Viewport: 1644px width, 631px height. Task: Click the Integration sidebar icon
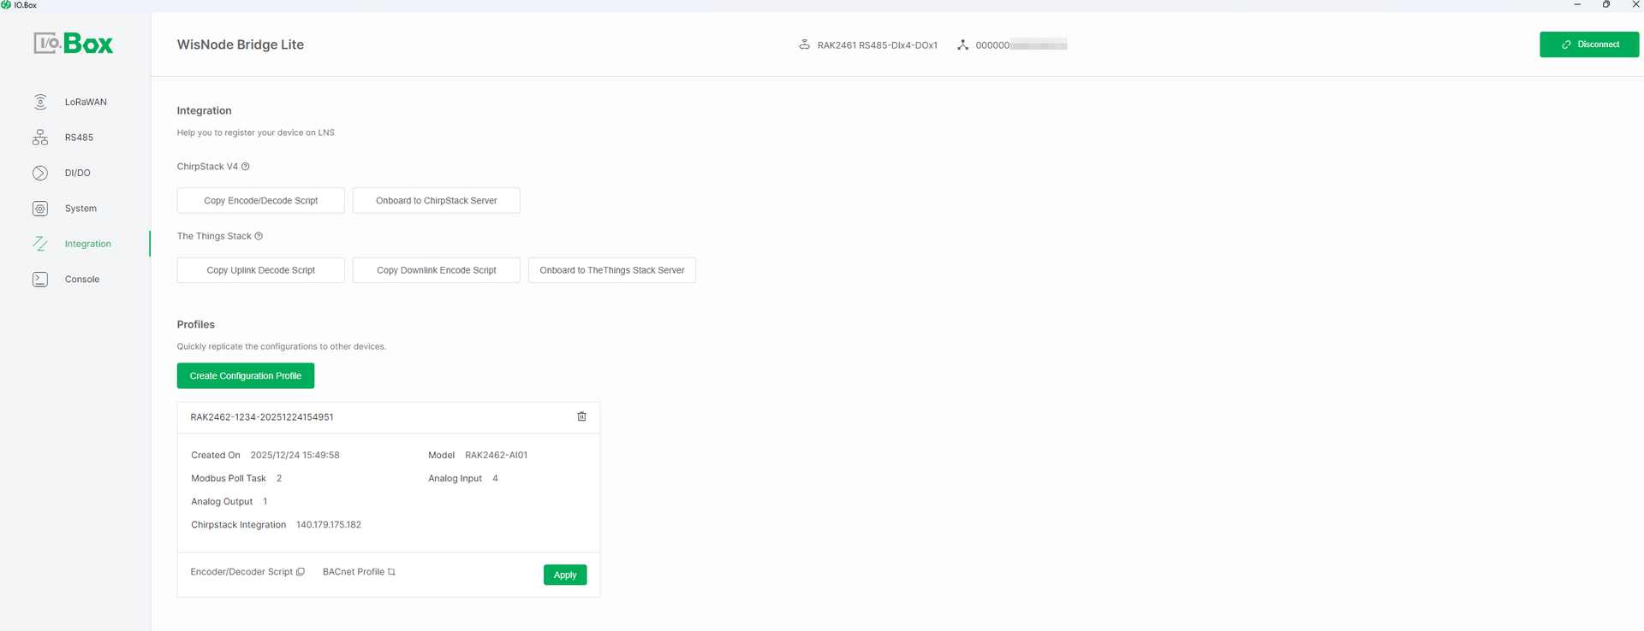(40, 244)
